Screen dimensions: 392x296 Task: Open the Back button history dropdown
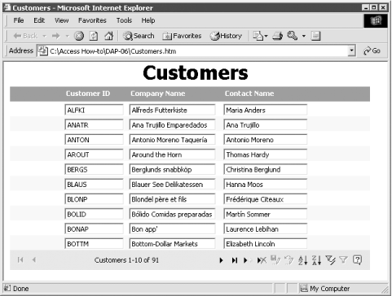[x=45, y=36]
